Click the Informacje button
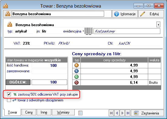Screen dimensions: 167x119 [125, 14]
